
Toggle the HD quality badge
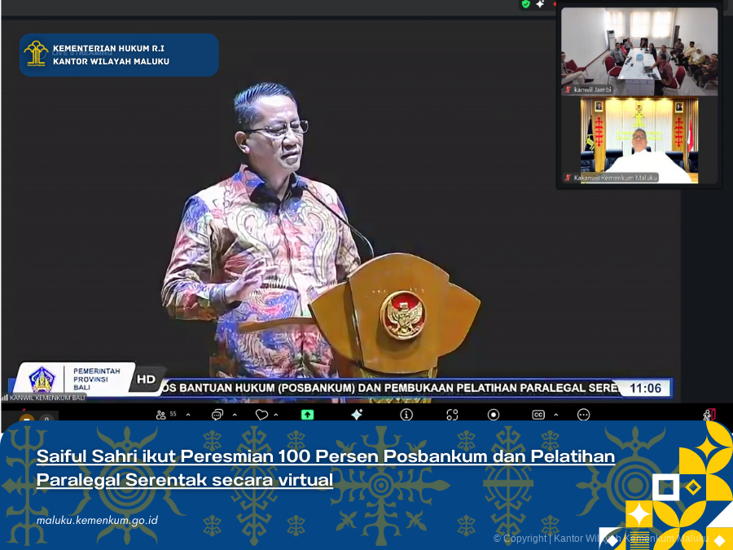point(147,378)
